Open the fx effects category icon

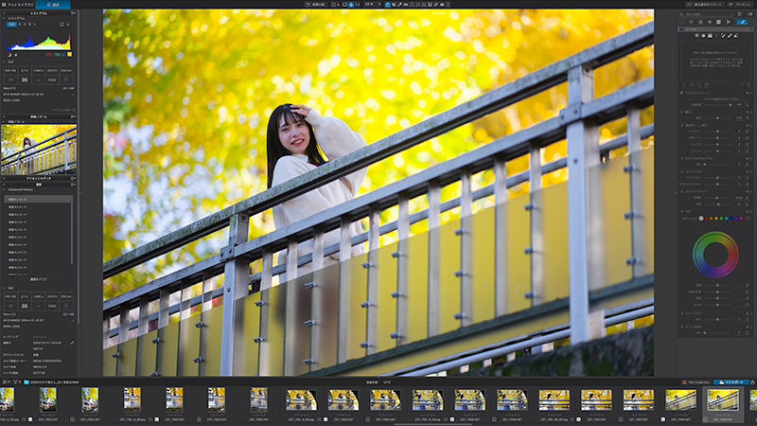(728, 22)
